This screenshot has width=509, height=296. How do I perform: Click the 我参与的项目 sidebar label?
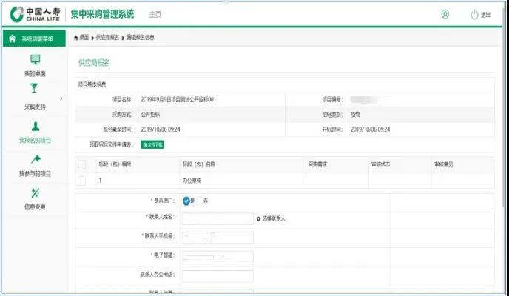[x=35, y=174]
